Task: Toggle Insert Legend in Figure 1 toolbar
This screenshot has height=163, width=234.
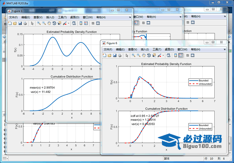Action: pyautogui.click(x=86, y=23)
